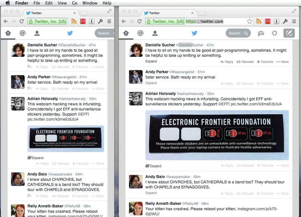Click RSS feed icon in left window

tap(74, 21)
